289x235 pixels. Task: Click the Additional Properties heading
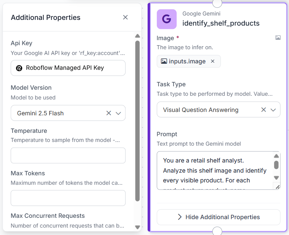[46, 18]
